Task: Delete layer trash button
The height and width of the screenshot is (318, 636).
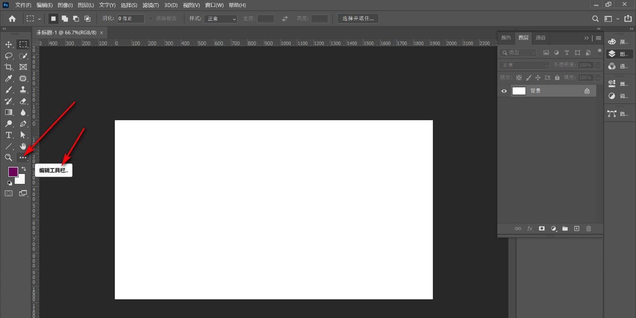Action: point(589,228)
